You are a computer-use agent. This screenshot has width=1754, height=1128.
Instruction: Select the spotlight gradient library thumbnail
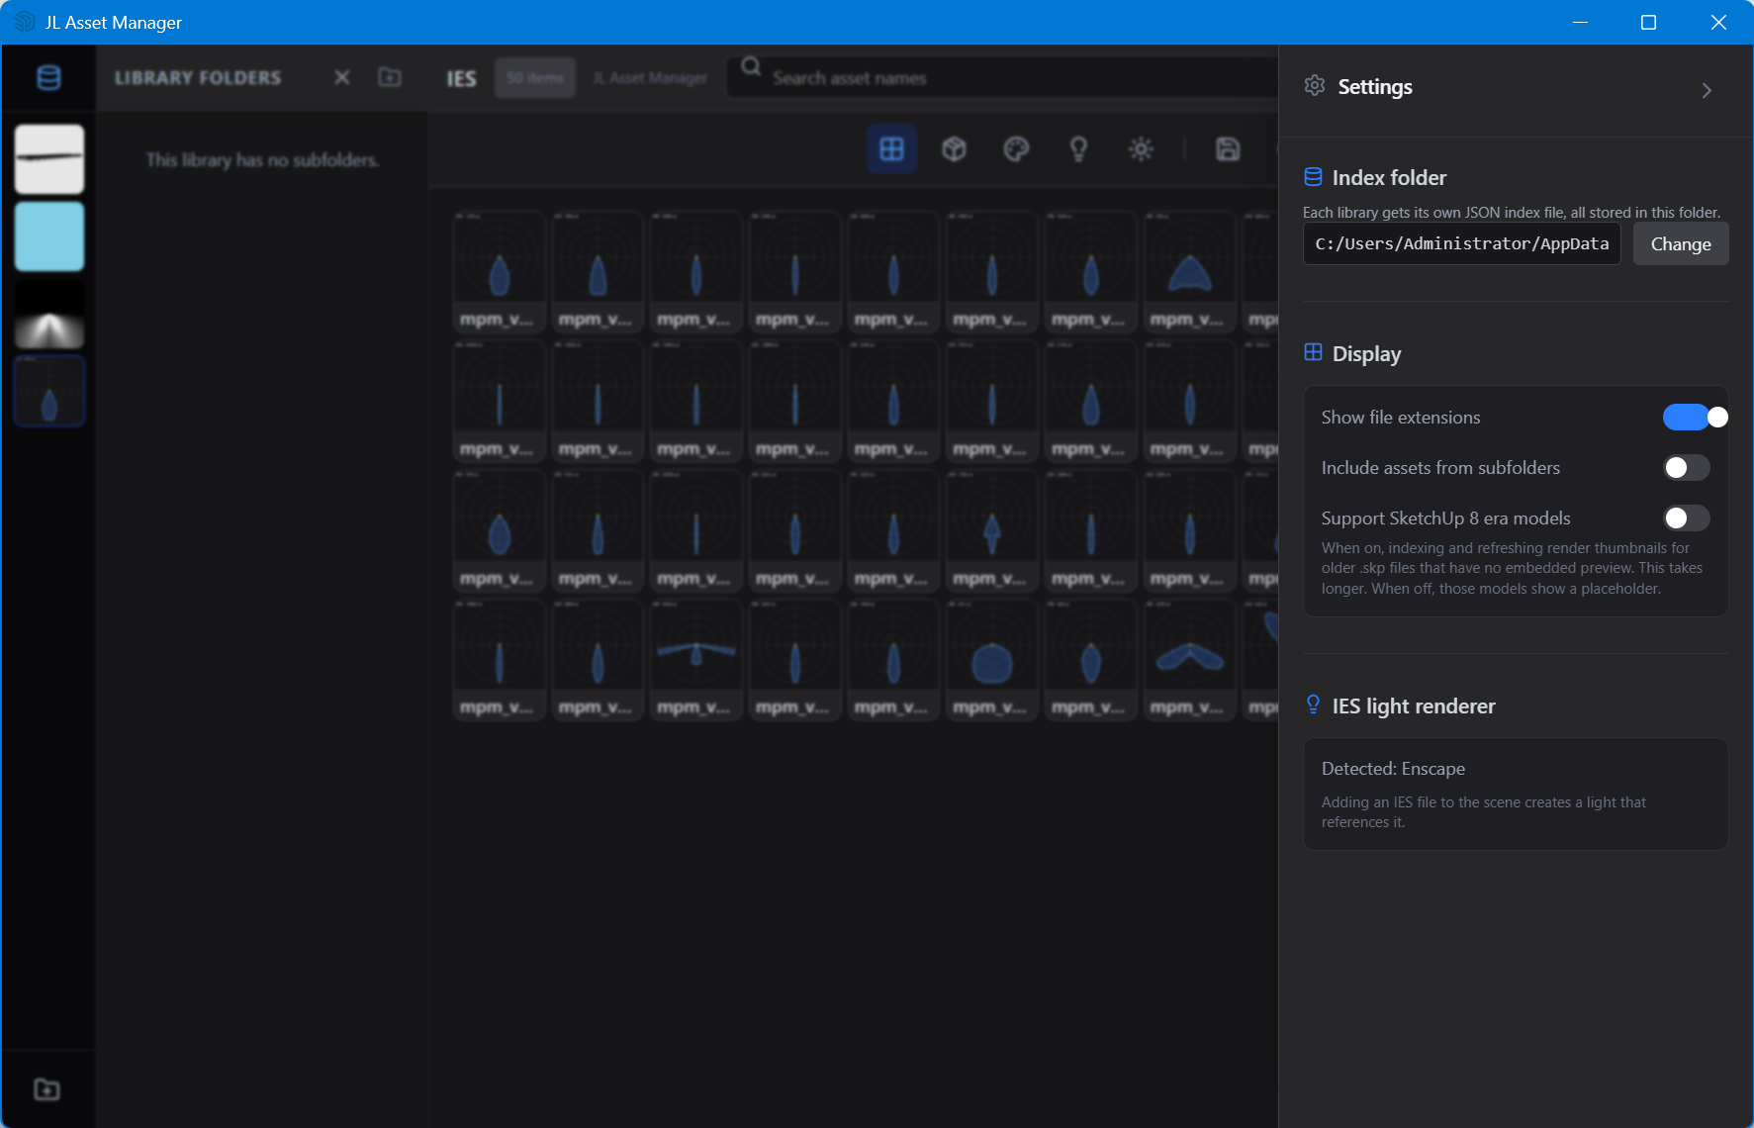coord(49,314)
